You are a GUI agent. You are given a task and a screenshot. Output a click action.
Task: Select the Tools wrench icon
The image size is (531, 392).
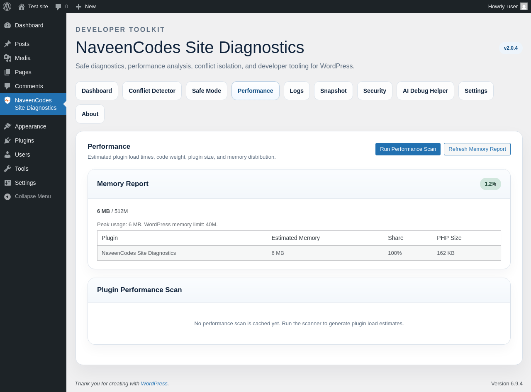[7, 169]
